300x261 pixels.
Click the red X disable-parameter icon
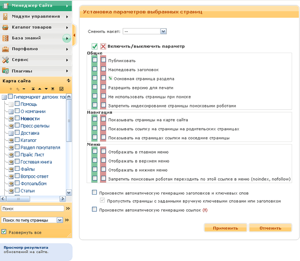click(103, 46)
